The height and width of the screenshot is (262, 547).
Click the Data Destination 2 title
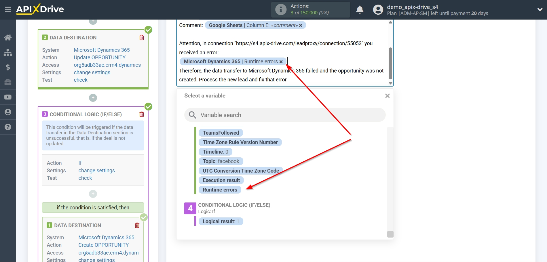click(x=73, y=38)
